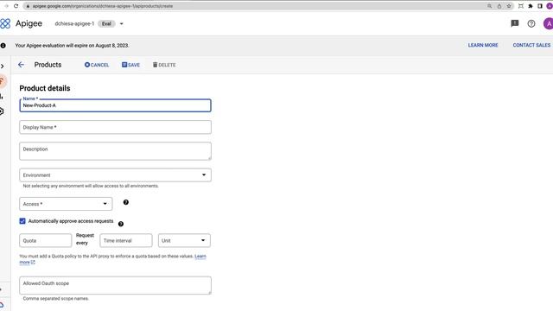Open the organization selector dropdown arrow

point(121,24)
